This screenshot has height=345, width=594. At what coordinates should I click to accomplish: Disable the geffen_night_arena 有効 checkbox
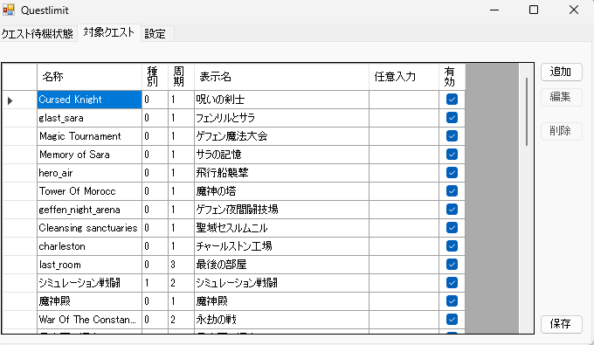(452, 210)
